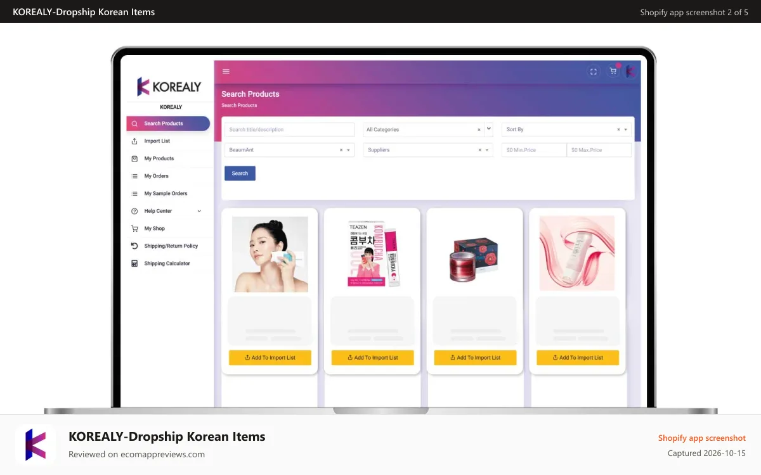The height and width of the screenshot is (475, 761).
Task: Click the My Products bag icon
Action: pos(134,158)
